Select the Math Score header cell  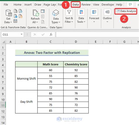click(x=50, y=64)
